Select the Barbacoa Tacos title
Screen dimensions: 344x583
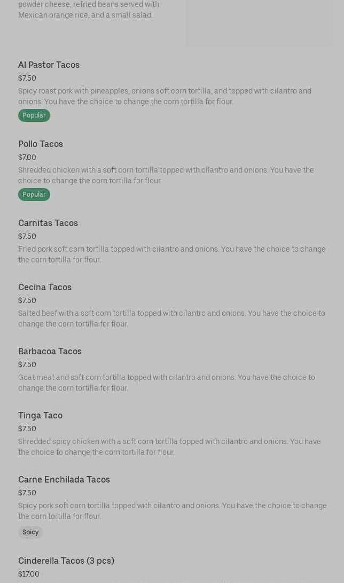click(x=50, y=352)
